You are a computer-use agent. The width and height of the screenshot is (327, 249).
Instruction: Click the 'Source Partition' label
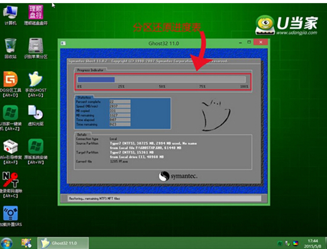87,144
